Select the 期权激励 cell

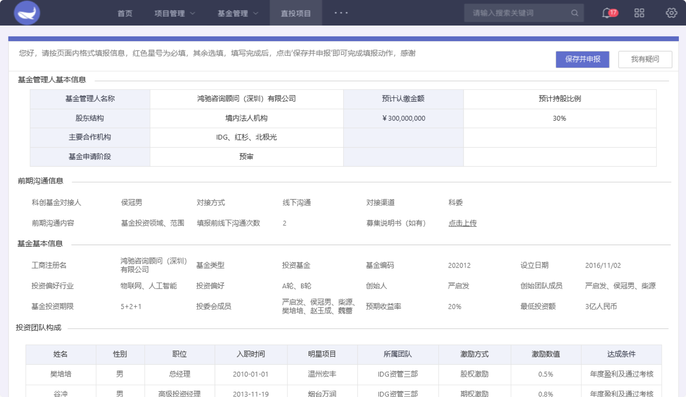(x=474, y=391)
